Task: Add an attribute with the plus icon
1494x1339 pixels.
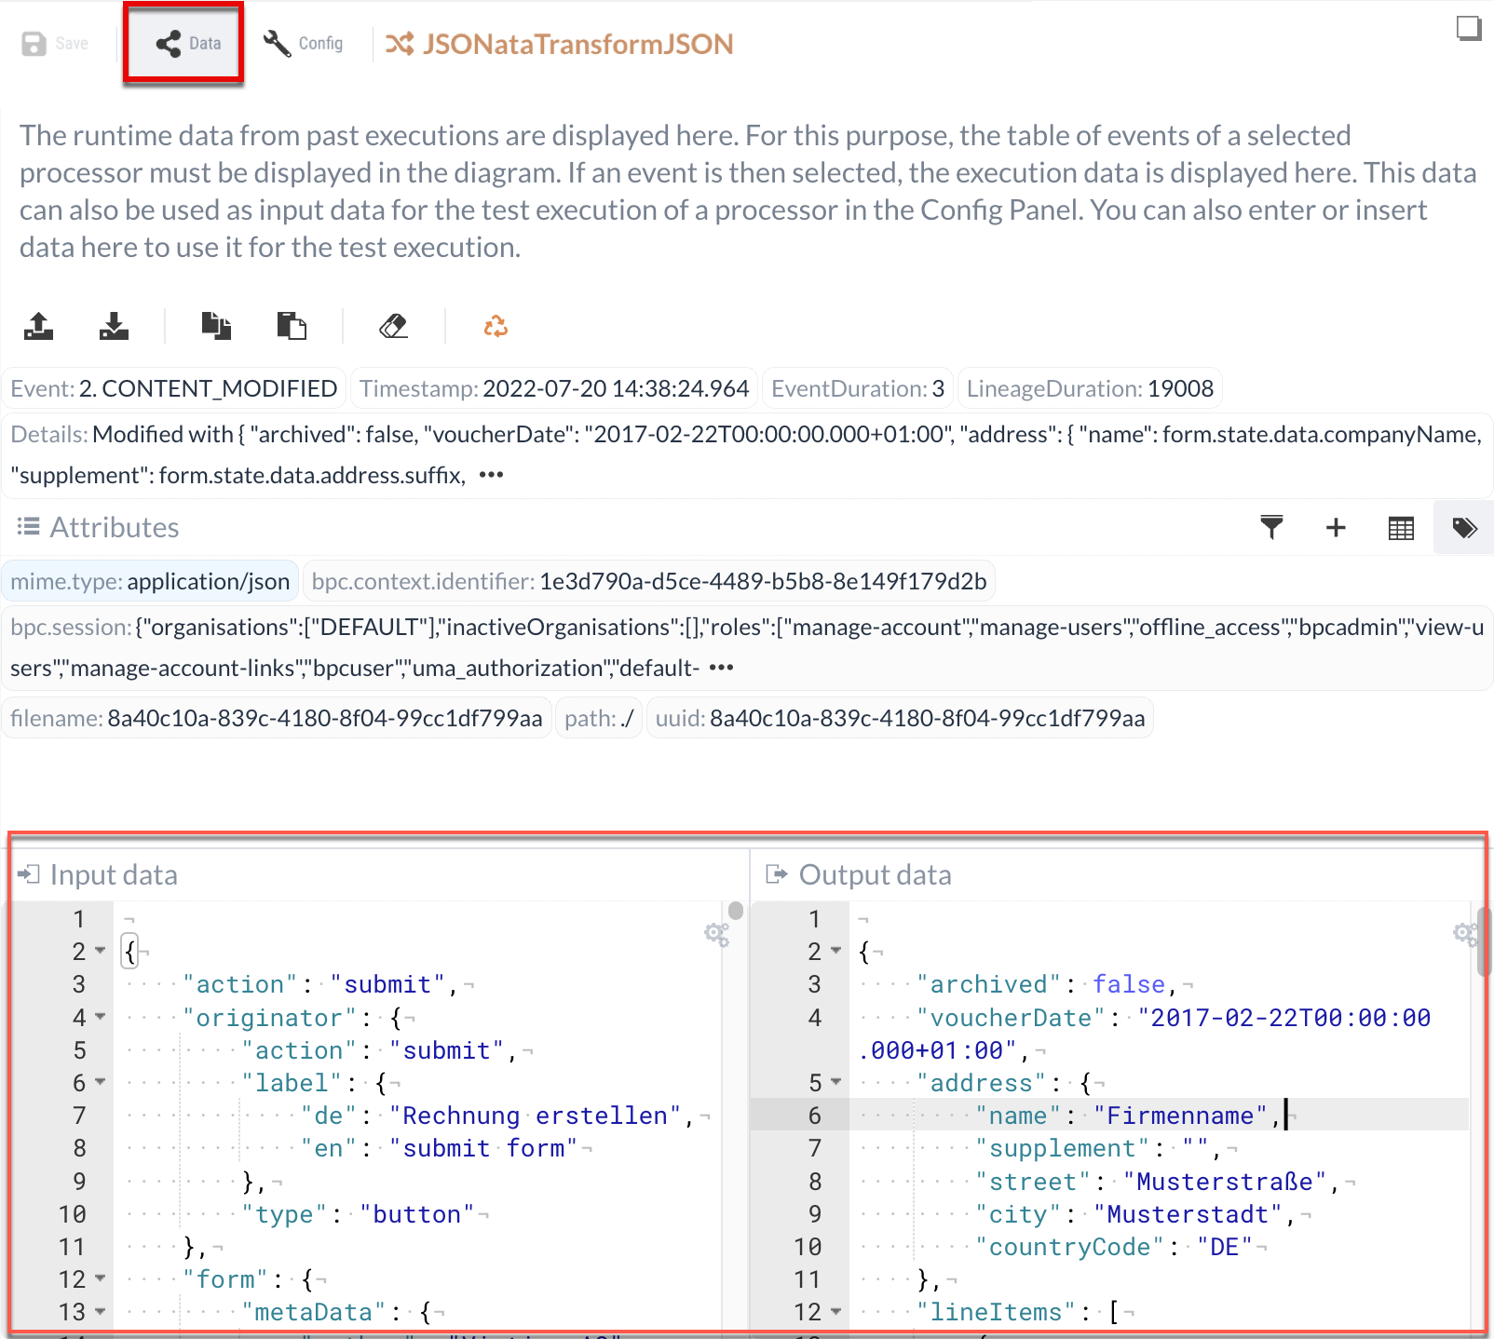Action: click(x=1336, y=528)
